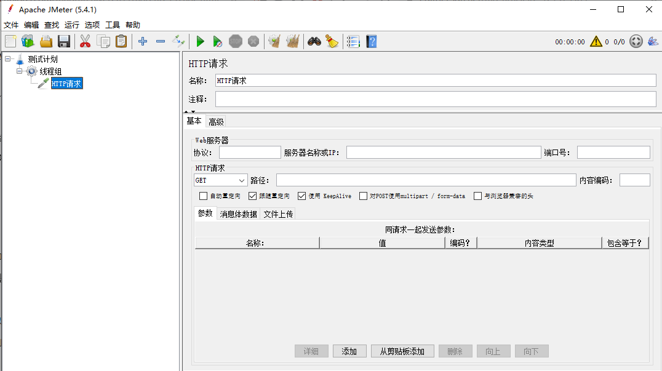Click the 服务器名称或IP input field
The image size is (662, 371).
pyautogui.click(x=444, y=153)
